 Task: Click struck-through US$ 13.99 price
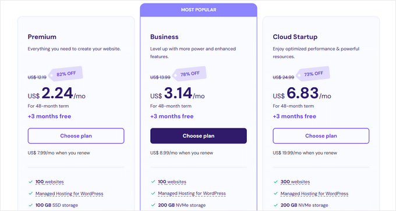(x=160, y=77)
